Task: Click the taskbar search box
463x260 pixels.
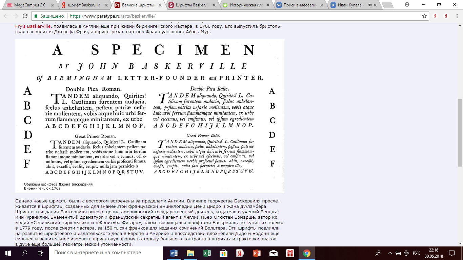Action: (x=106, y=253)
